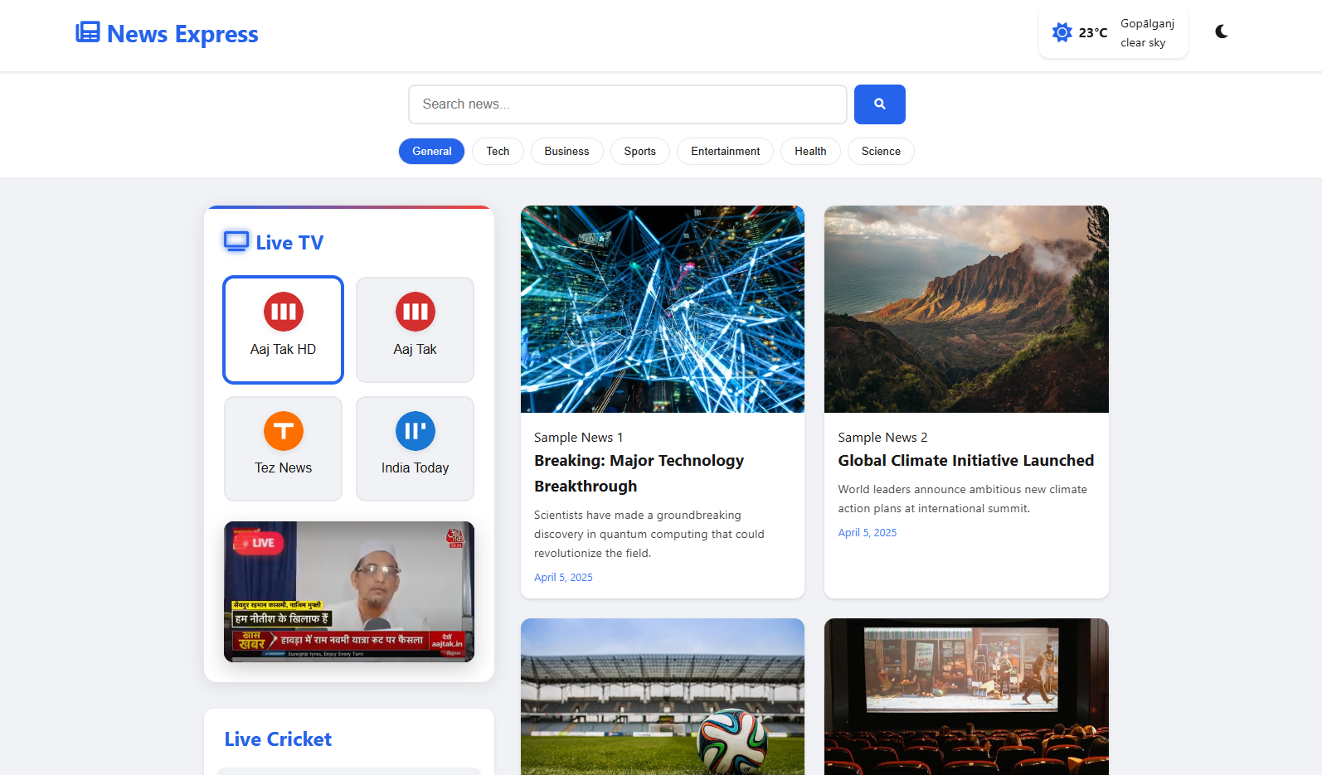This screenshot has width=1322, height=775.
Task: Play the live TV video stream
Action: (x=349, y=592)
